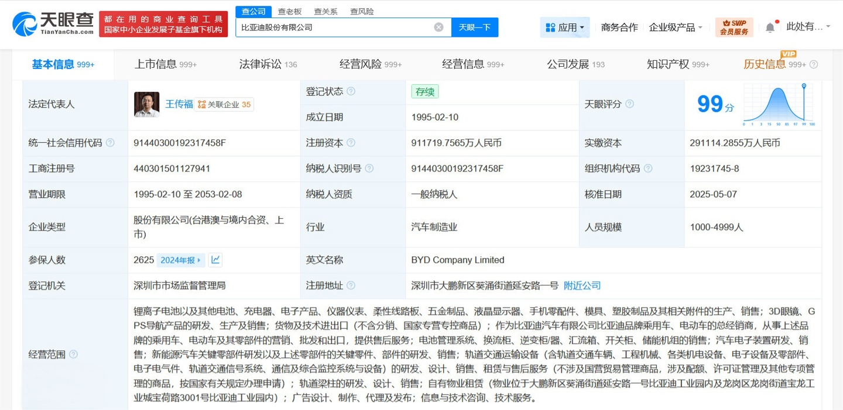This screenshot has height=410, width=843.
Task: Clear the search box with the X icon
Action: click(x=438, y=27)
